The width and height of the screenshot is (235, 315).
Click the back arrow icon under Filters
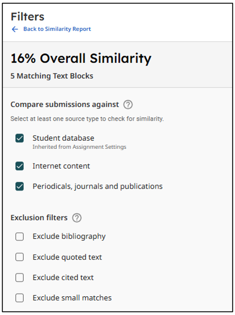[15, 29]
